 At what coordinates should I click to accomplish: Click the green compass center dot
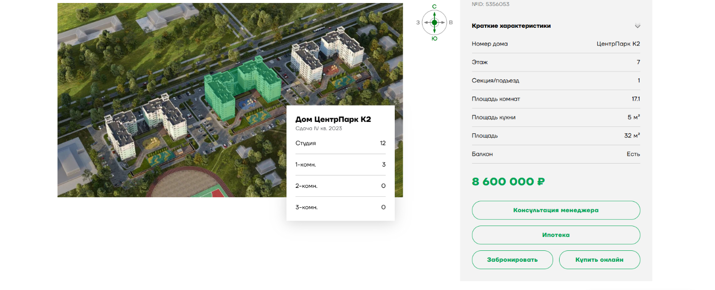434,22
